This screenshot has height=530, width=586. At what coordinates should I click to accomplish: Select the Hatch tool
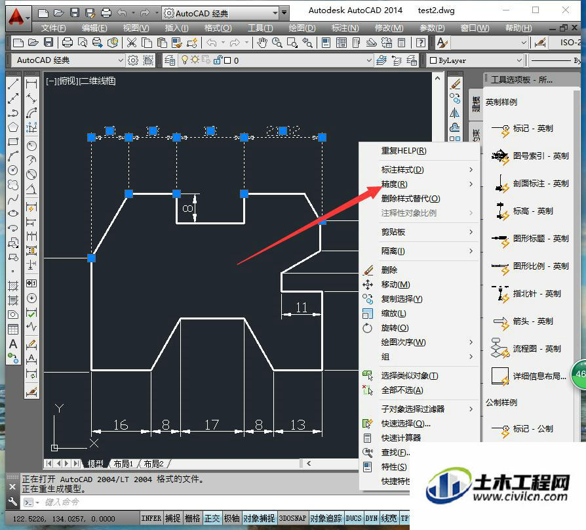(x=13, y=286)
